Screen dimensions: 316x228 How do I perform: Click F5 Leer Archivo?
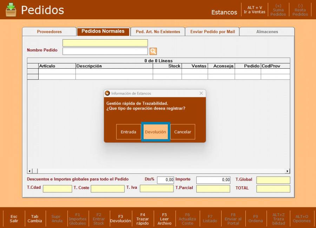pyautogui.click(x=164, y=219)
